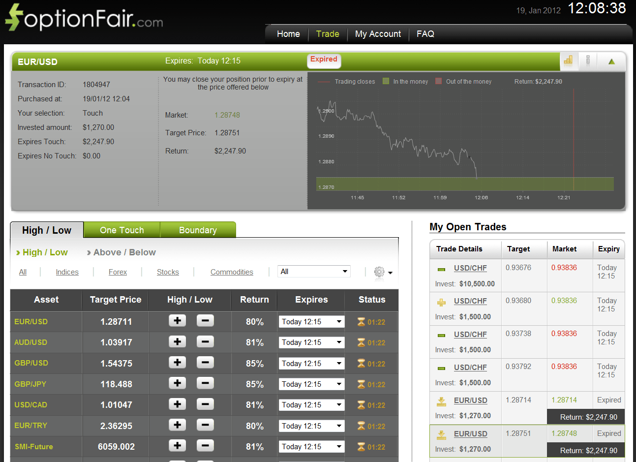
Task: Click the green triangle icon on chart header
Action: (611, 61)
